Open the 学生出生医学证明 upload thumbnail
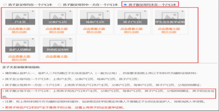The width and height of the screenshot is (219, 111). tap(170, 17)
